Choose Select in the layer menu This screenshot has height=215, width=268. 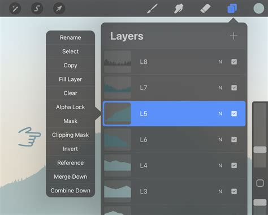click(x=70, y=51)
